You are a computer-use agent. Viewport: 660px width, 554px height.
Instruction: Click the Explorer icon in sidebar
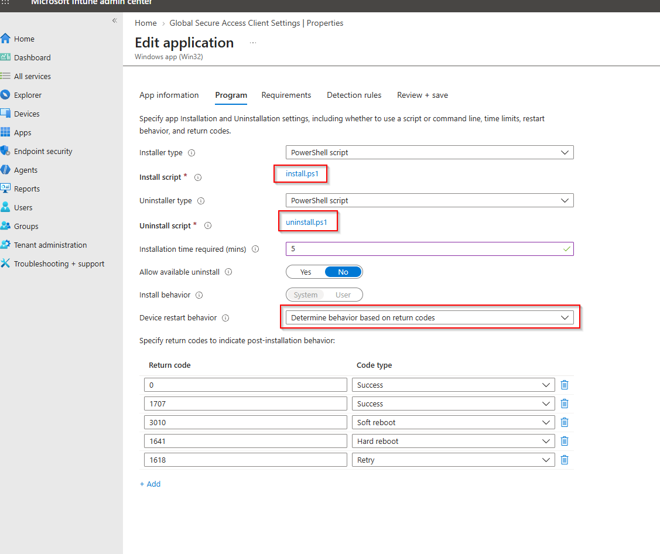pos(5,95)
